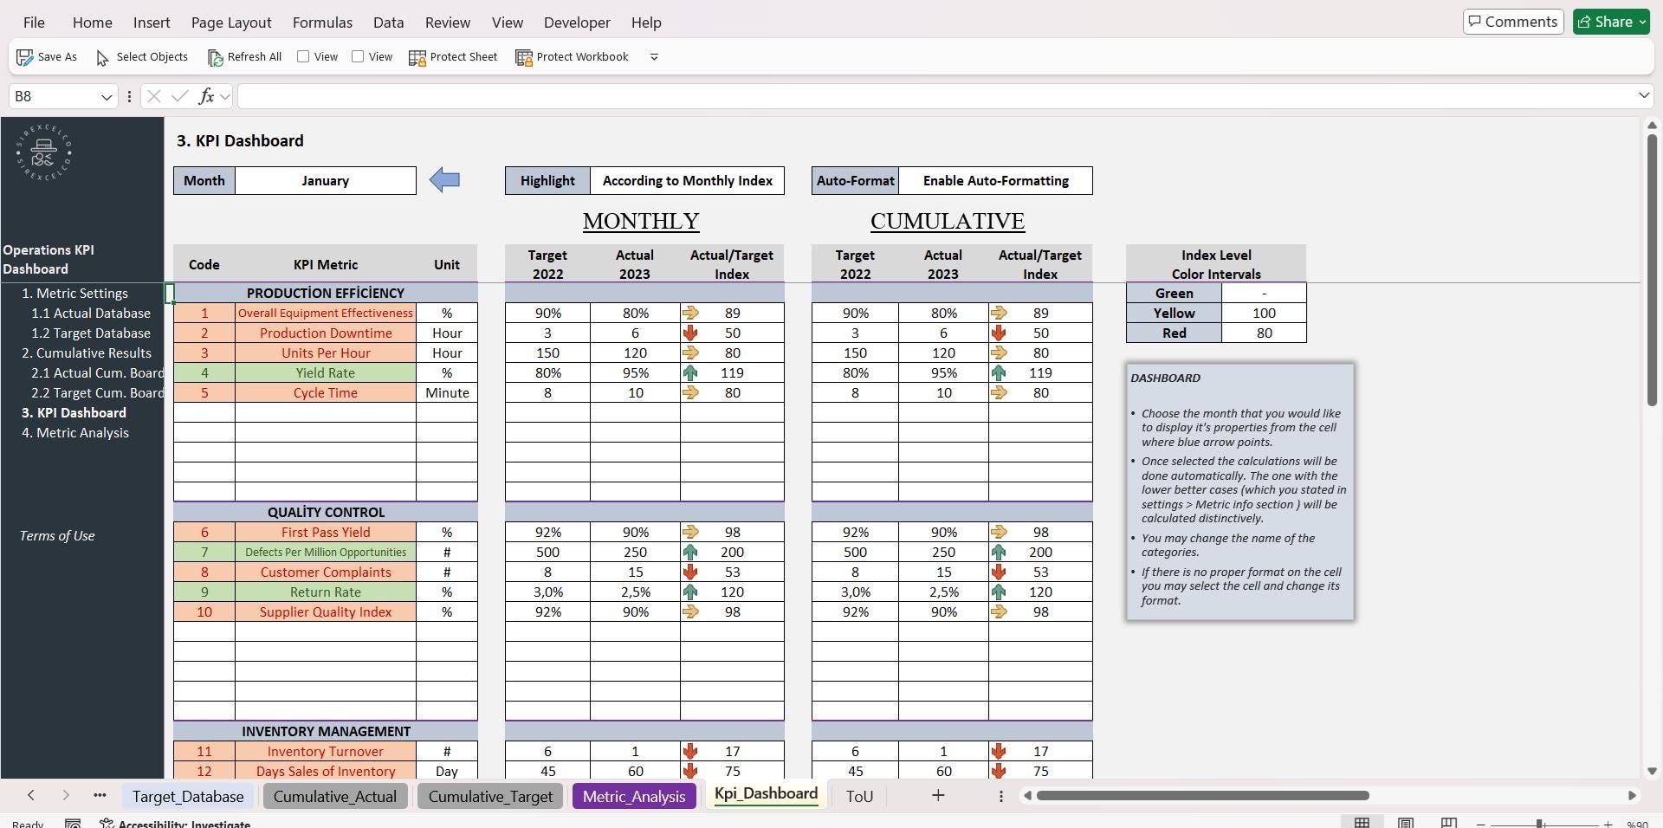The image size is (1663, 828).
Task: Click the Add Sheet plus button
Action: (937, 795)
